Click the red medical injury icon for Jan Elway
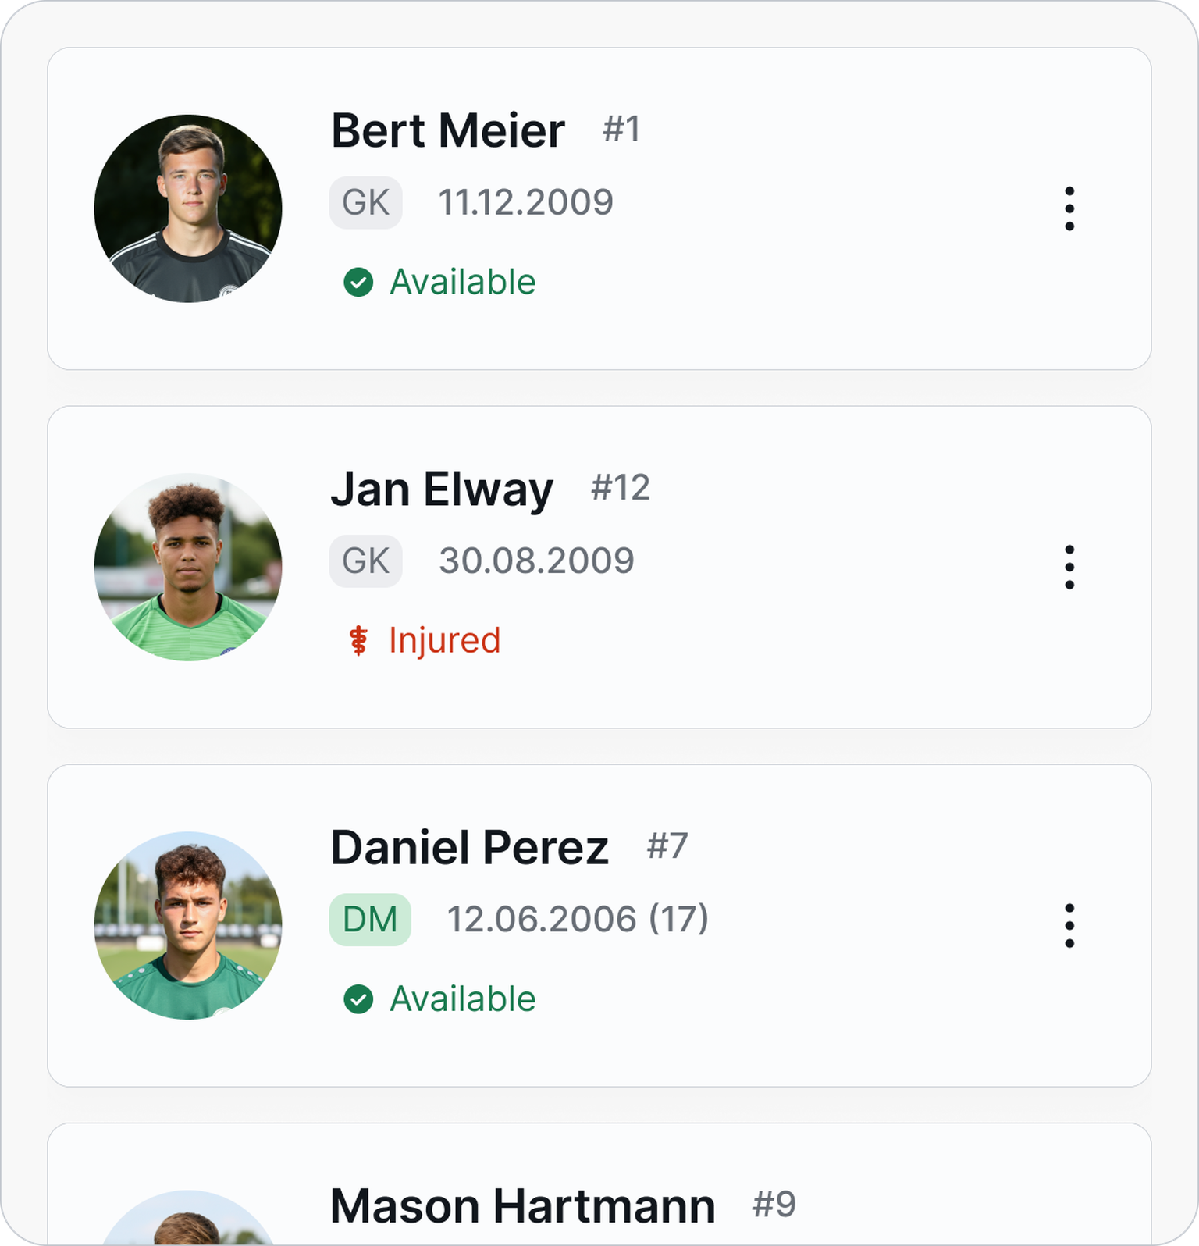Screen dimensions: 1199x1246 point(358,640)
